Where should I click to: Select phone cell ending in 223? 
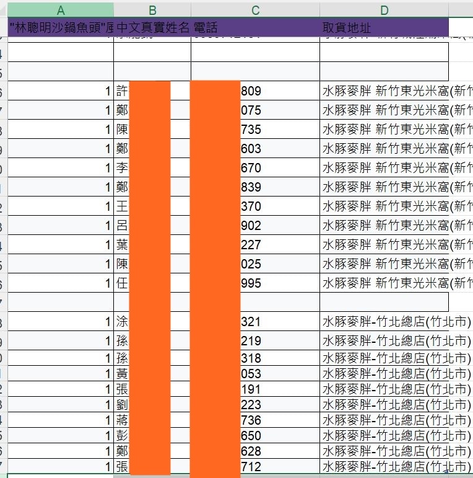point(255,404)
